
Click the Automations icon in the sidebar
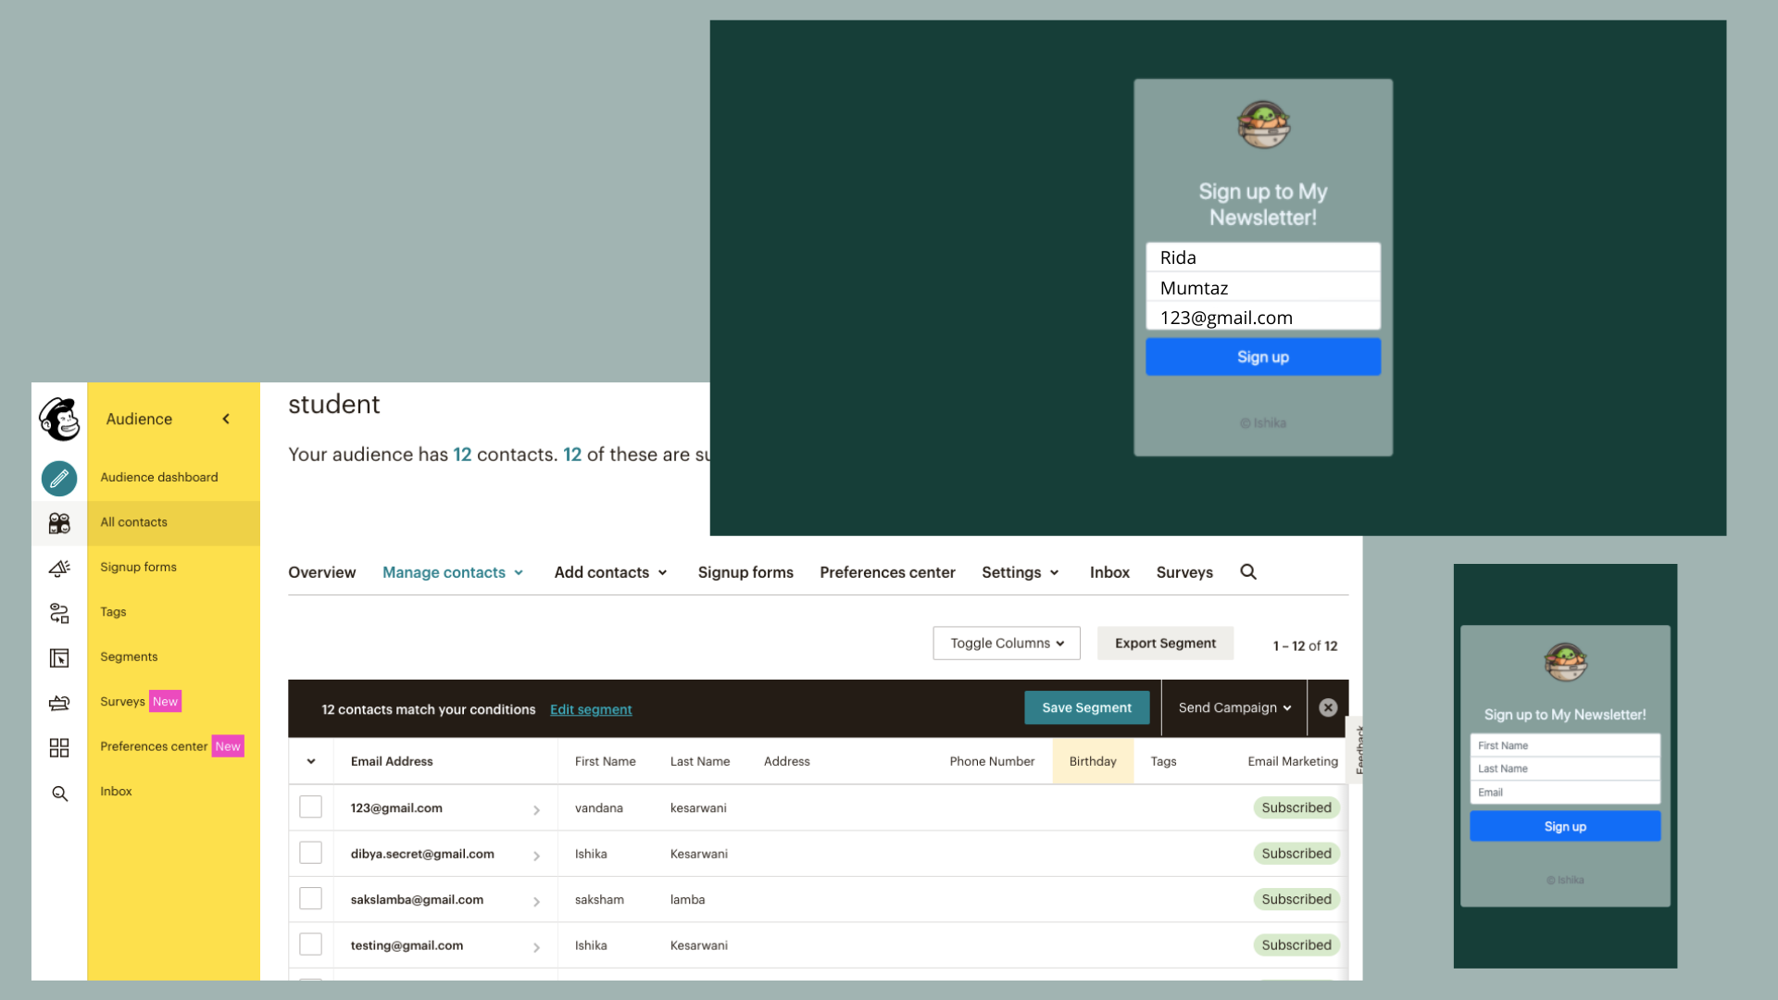click(x=59, y=613)
